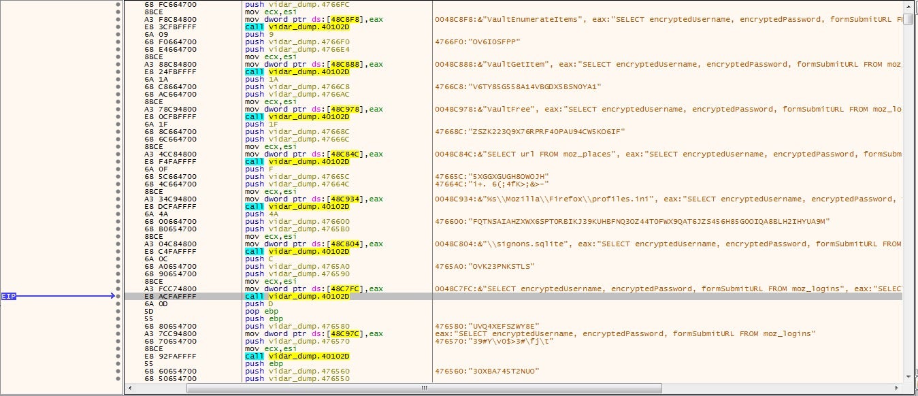Toggle breakpoint dot beside the push 9 instruction
The image size is (918, 396).
[x=118, y=35]
